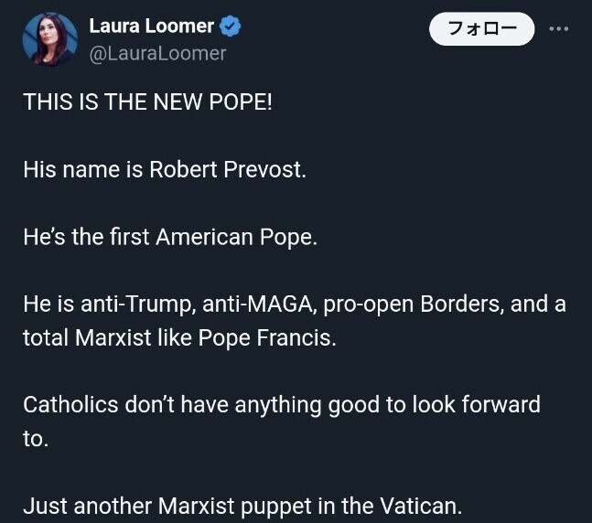This screenshot has height=523, width=592.
Task: Click the blue verified badge
Action: [232, 27]
